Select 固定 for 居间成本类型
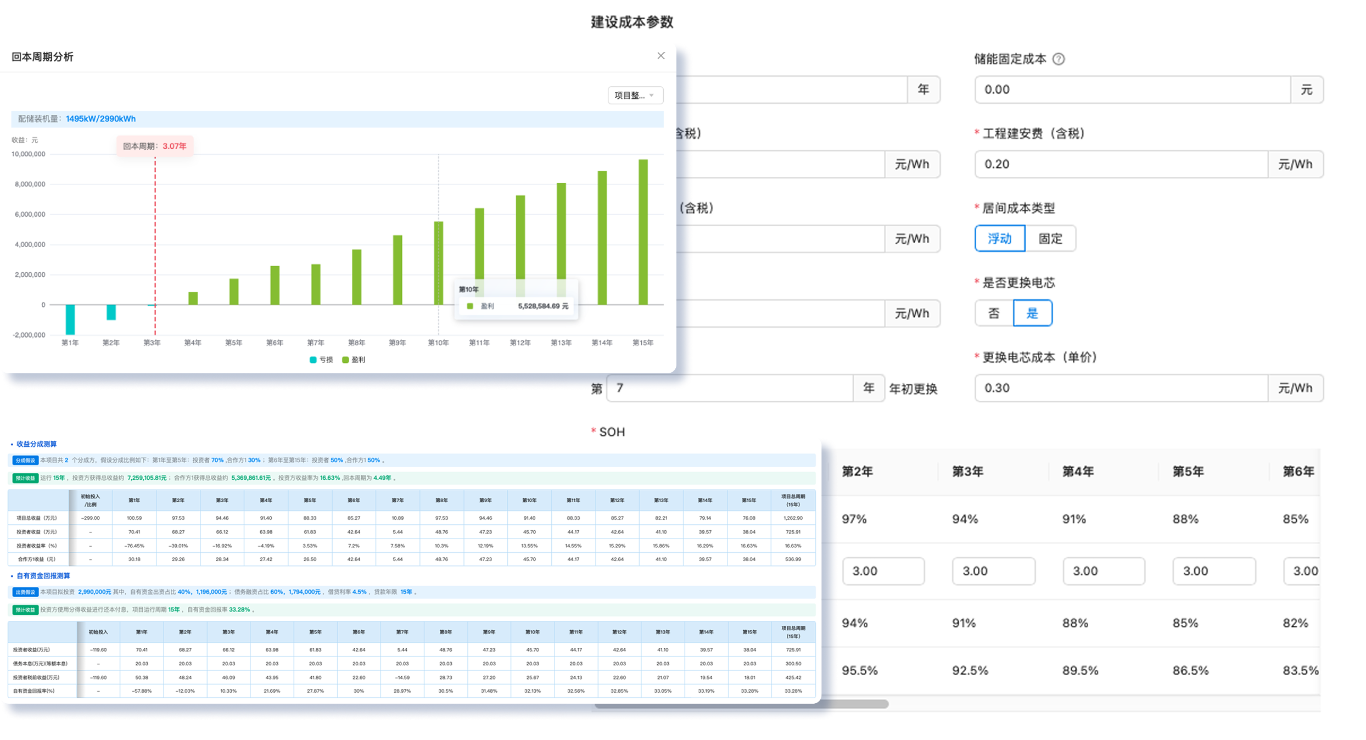This screenshot has height=740, width=1366. (1050, 239)
